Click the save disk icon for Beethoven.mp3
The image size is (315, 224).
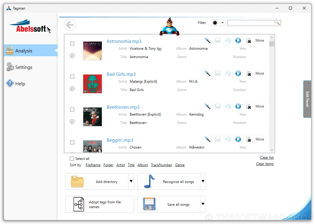tap(218, 106)
